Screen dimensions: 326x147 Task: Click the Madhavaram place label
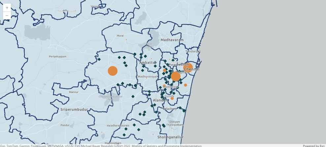point(172,40)
